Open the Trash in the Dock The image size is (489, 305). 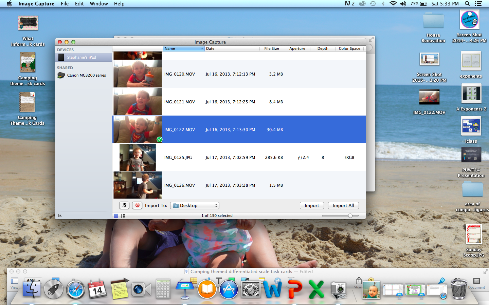pyautogui.click(x=458, y=289)
